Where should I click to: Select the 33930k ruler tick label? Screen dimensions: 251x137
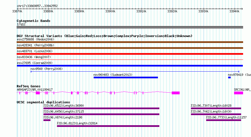click(203, 11)
